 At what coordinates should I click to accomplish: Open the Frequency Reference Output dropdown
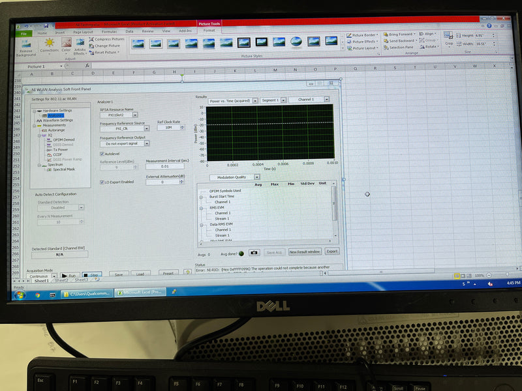point(147,143)
